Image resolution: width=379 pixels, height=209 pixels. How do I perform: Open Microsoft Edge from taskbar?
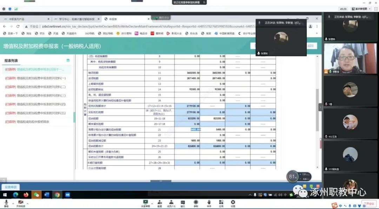coord(15,195)
